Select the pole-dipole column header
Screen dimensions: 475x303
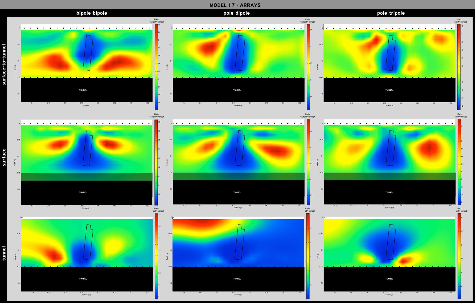click(x=236, y=13)
